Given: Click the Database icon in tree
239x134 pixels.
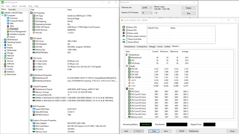Looking at the screenshot, I should pos(5,72).
